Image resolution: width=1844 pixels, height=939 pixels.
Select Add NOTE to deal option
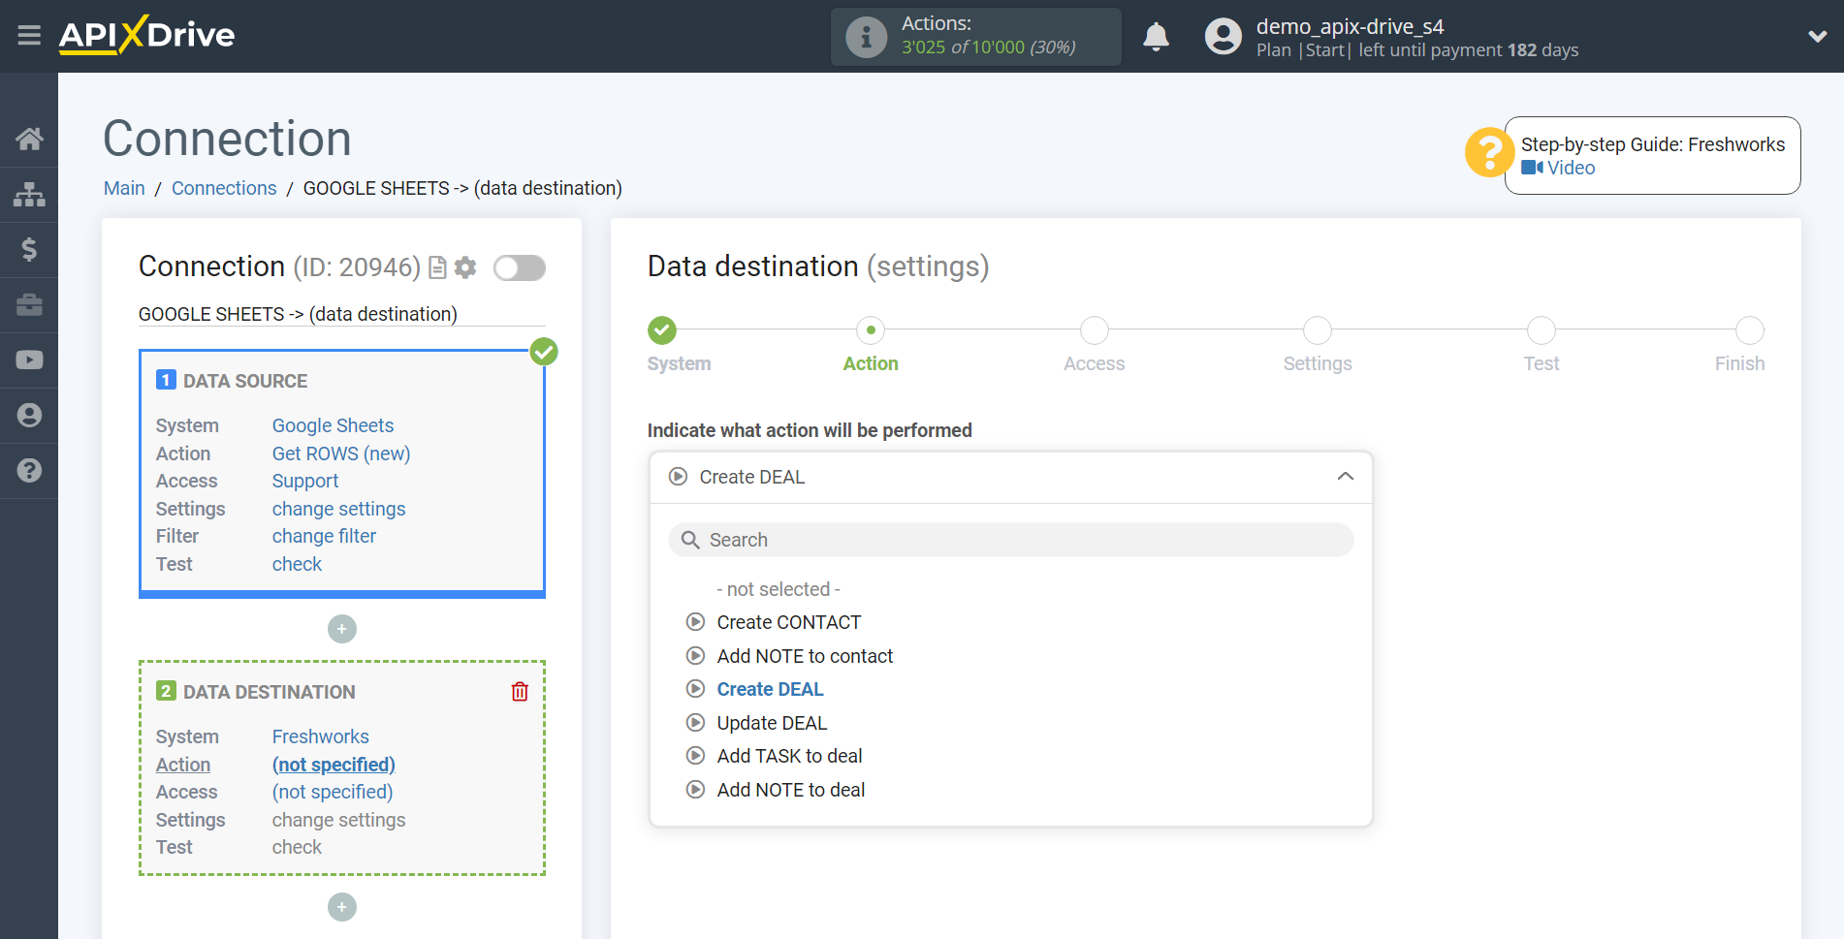coord(791,790)
